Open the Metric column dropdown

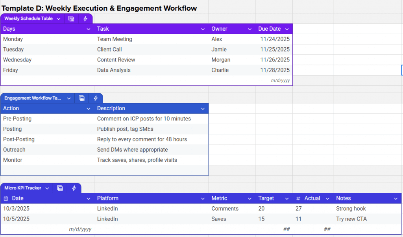249,198
